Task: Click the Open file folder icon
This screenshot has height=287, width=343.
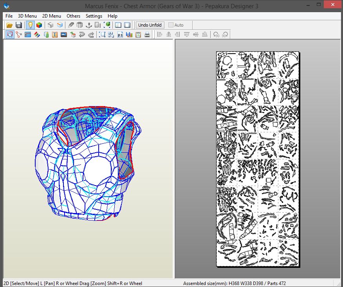Action: pyautogui.click(x=9, y=25)
